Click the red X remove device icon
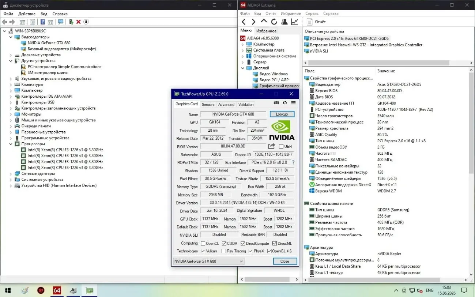This screenshot has height=297, width=475. coord(78,22)
